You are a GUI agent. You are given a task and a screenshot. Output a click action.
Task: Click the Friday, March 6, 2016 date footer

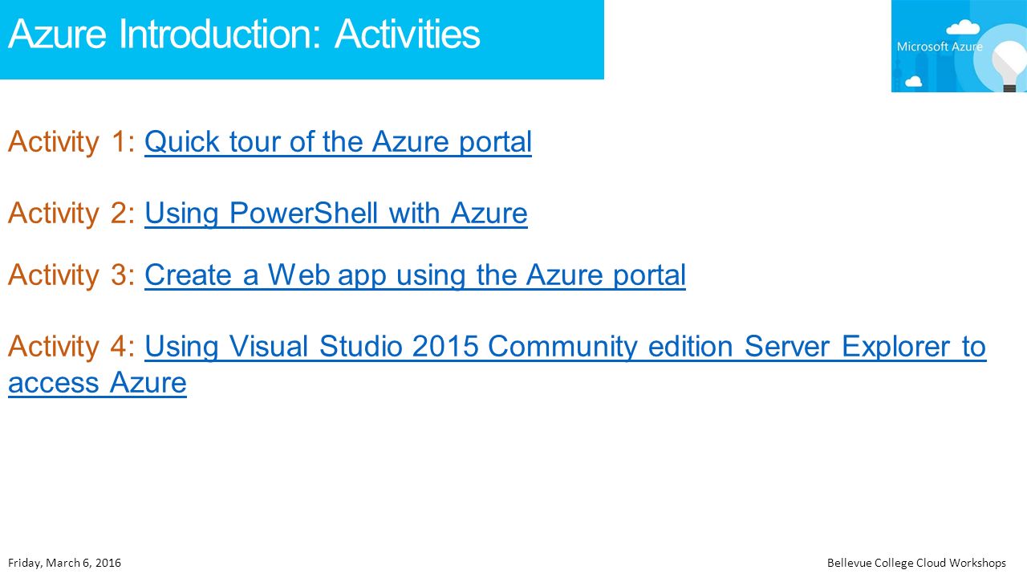pos(64,563)
